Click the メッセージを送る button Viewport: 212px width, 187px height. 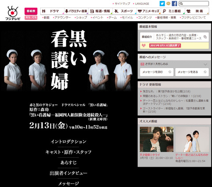(x=192, y=72)
